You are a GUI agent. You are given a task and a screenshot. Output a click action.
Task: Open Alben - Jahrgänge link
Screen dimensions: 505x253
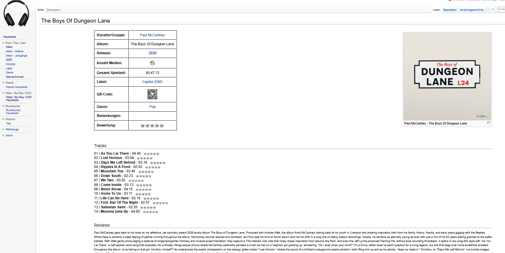[17, 56]
